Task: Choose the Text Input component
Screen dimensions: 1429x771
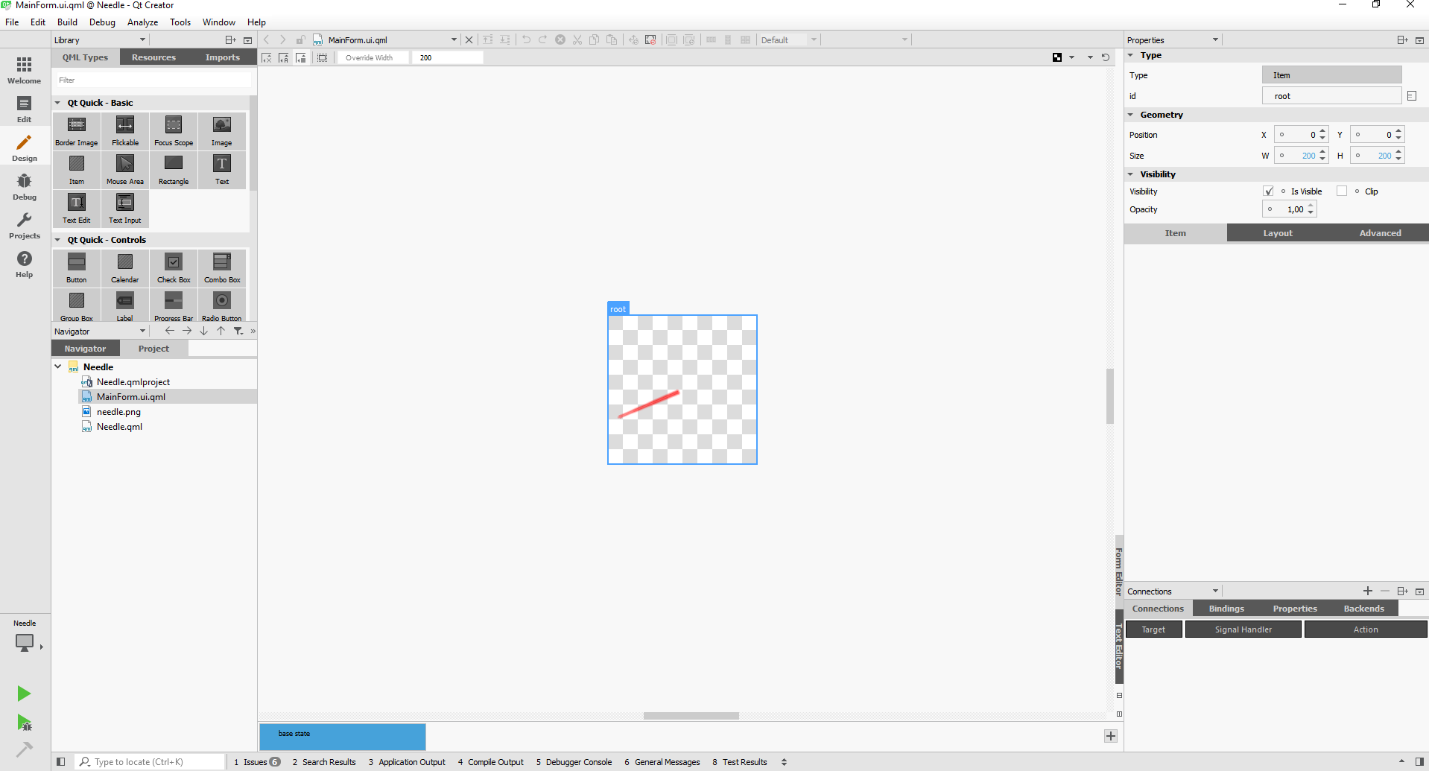Action: click(x=125, y=208)
